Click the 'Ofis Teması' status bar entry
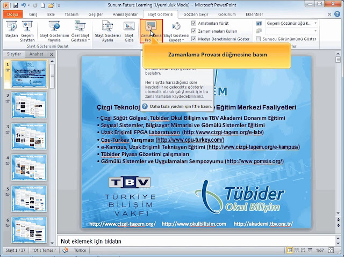 (44, 250)
